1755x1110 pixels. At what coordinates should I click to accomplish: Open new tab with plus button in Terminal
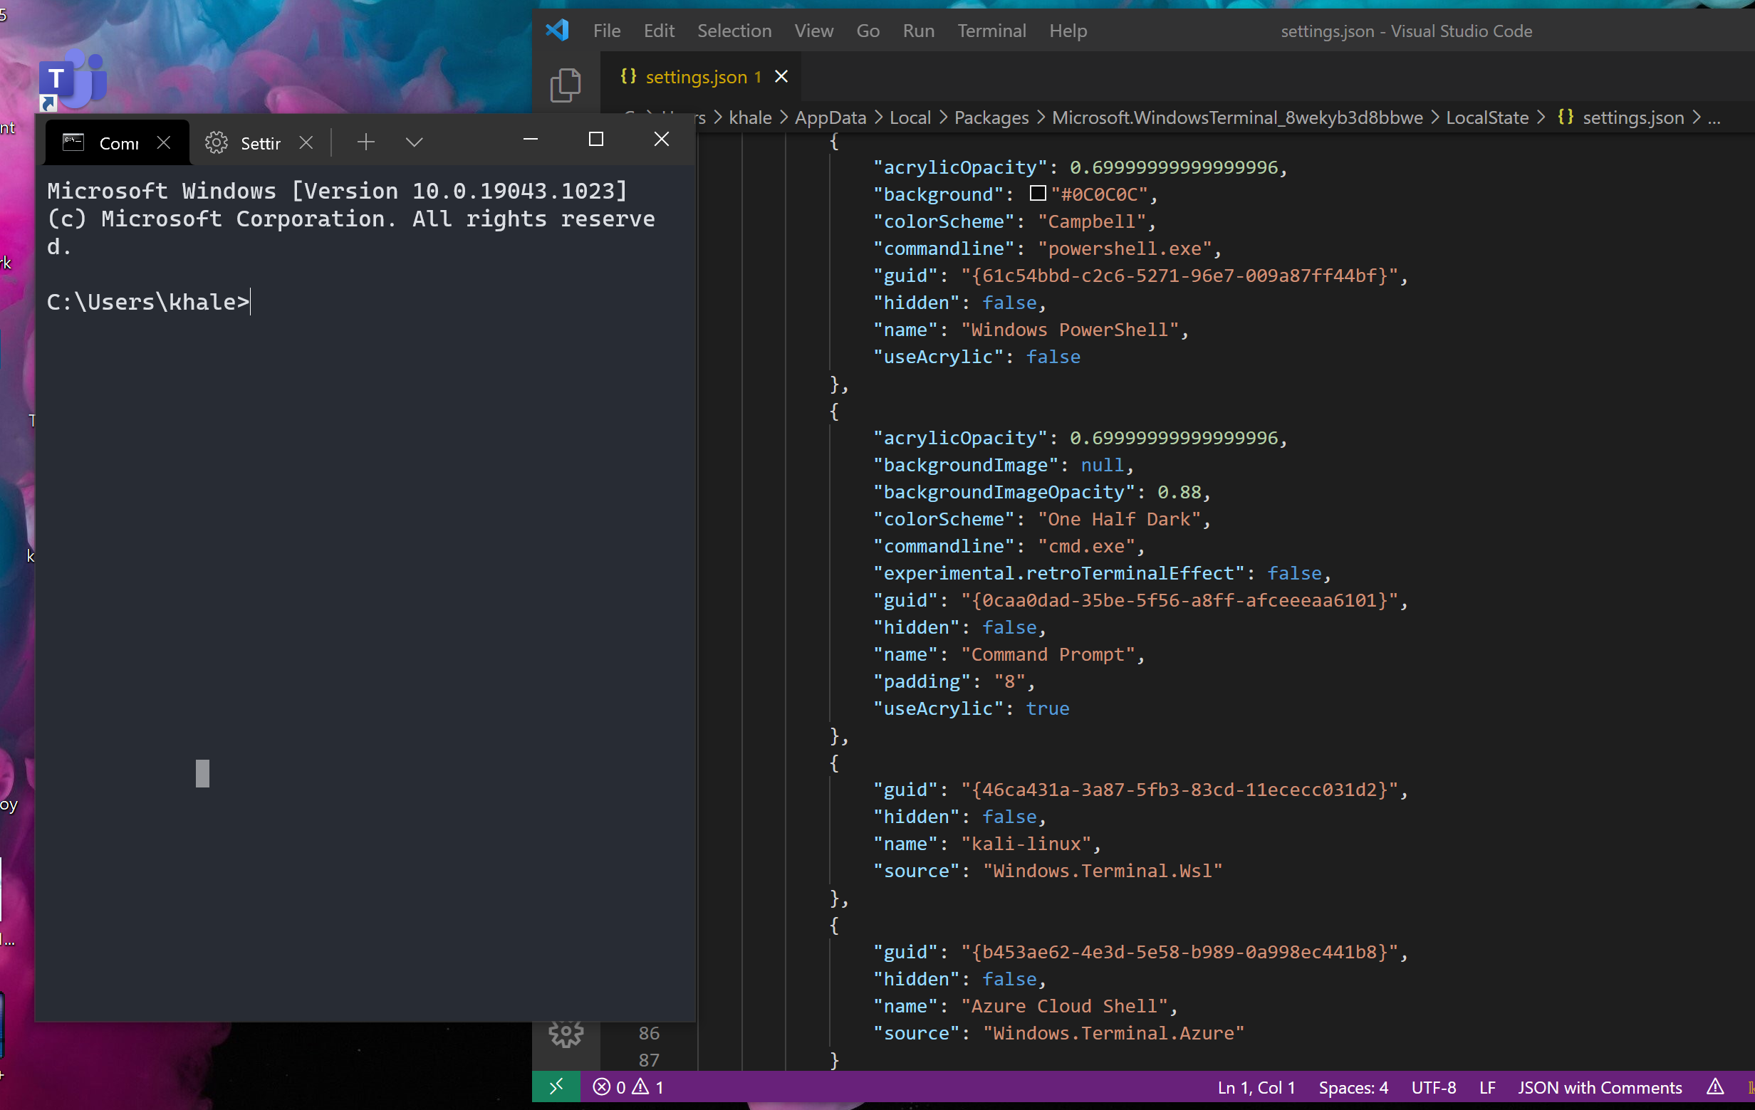click(366, 142)
